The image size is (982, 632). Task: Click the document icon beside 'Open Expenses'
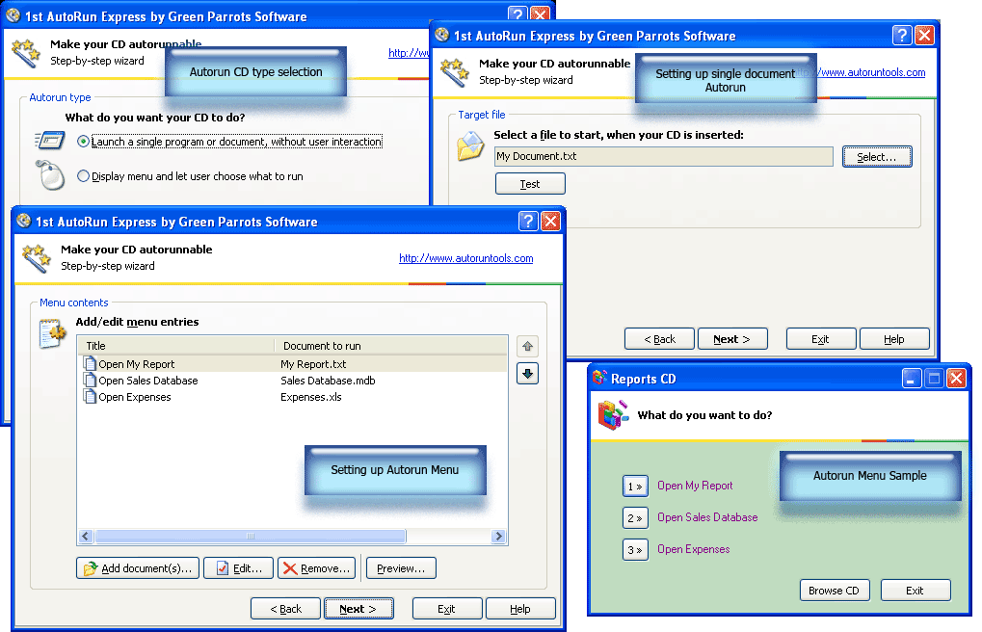point(90,397)
